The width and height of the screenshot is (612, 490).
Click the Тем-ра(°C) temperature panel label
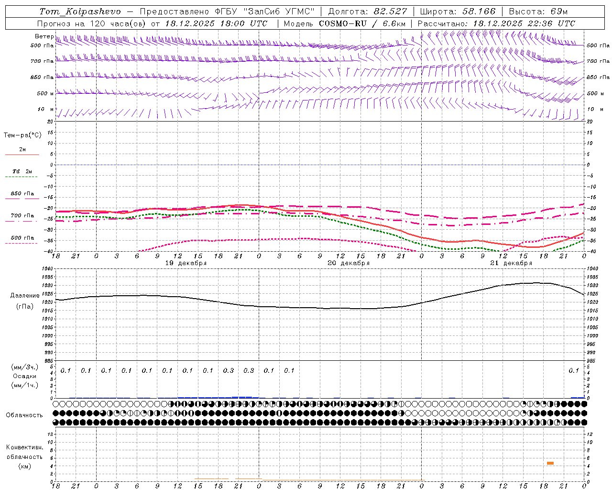click(22, 135)
